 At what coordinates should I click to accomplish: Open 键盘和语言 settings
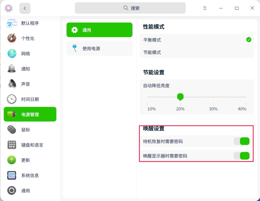tap(11, 145)
